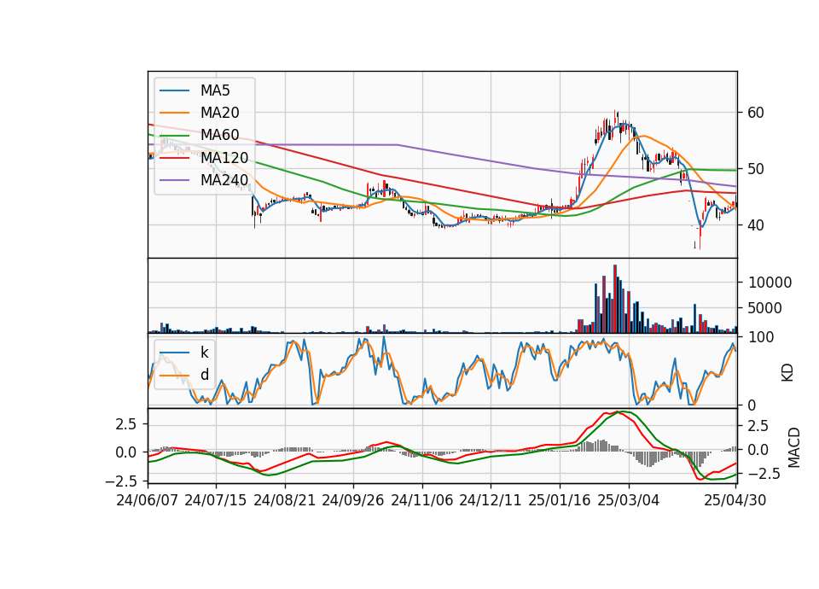The height and width of the screenshot is (589, 819).
Task: Click the 25/03/04 date label
Action: click(x=629, y=500)
